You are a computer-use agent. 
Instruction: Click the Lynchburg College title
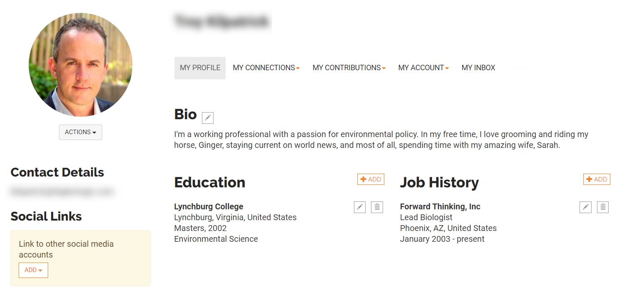pyautogui.click(x=209, y=206)
